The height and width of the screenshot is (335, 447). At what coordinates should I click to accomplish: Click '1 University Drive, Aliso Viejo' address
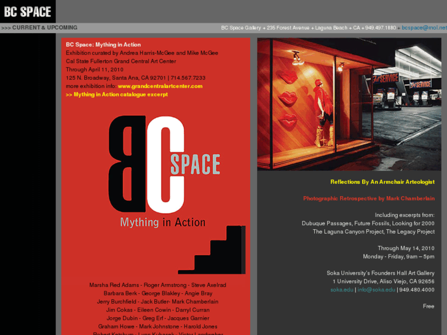384,282
